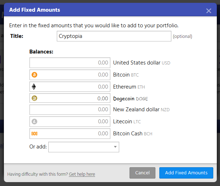
Task: Cancel the fixed amounts form
Action: tap(142, 173)
